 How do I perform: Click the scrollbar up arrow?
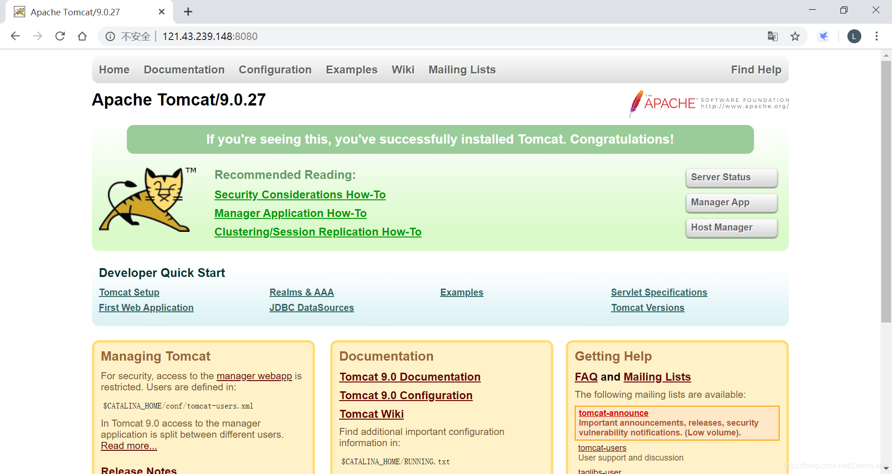886,55
